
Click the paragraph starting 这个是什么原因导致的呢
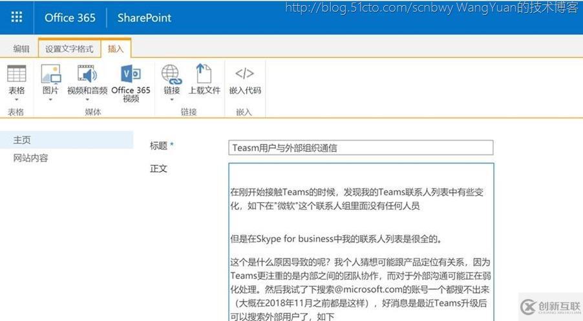tap(360, 289)
